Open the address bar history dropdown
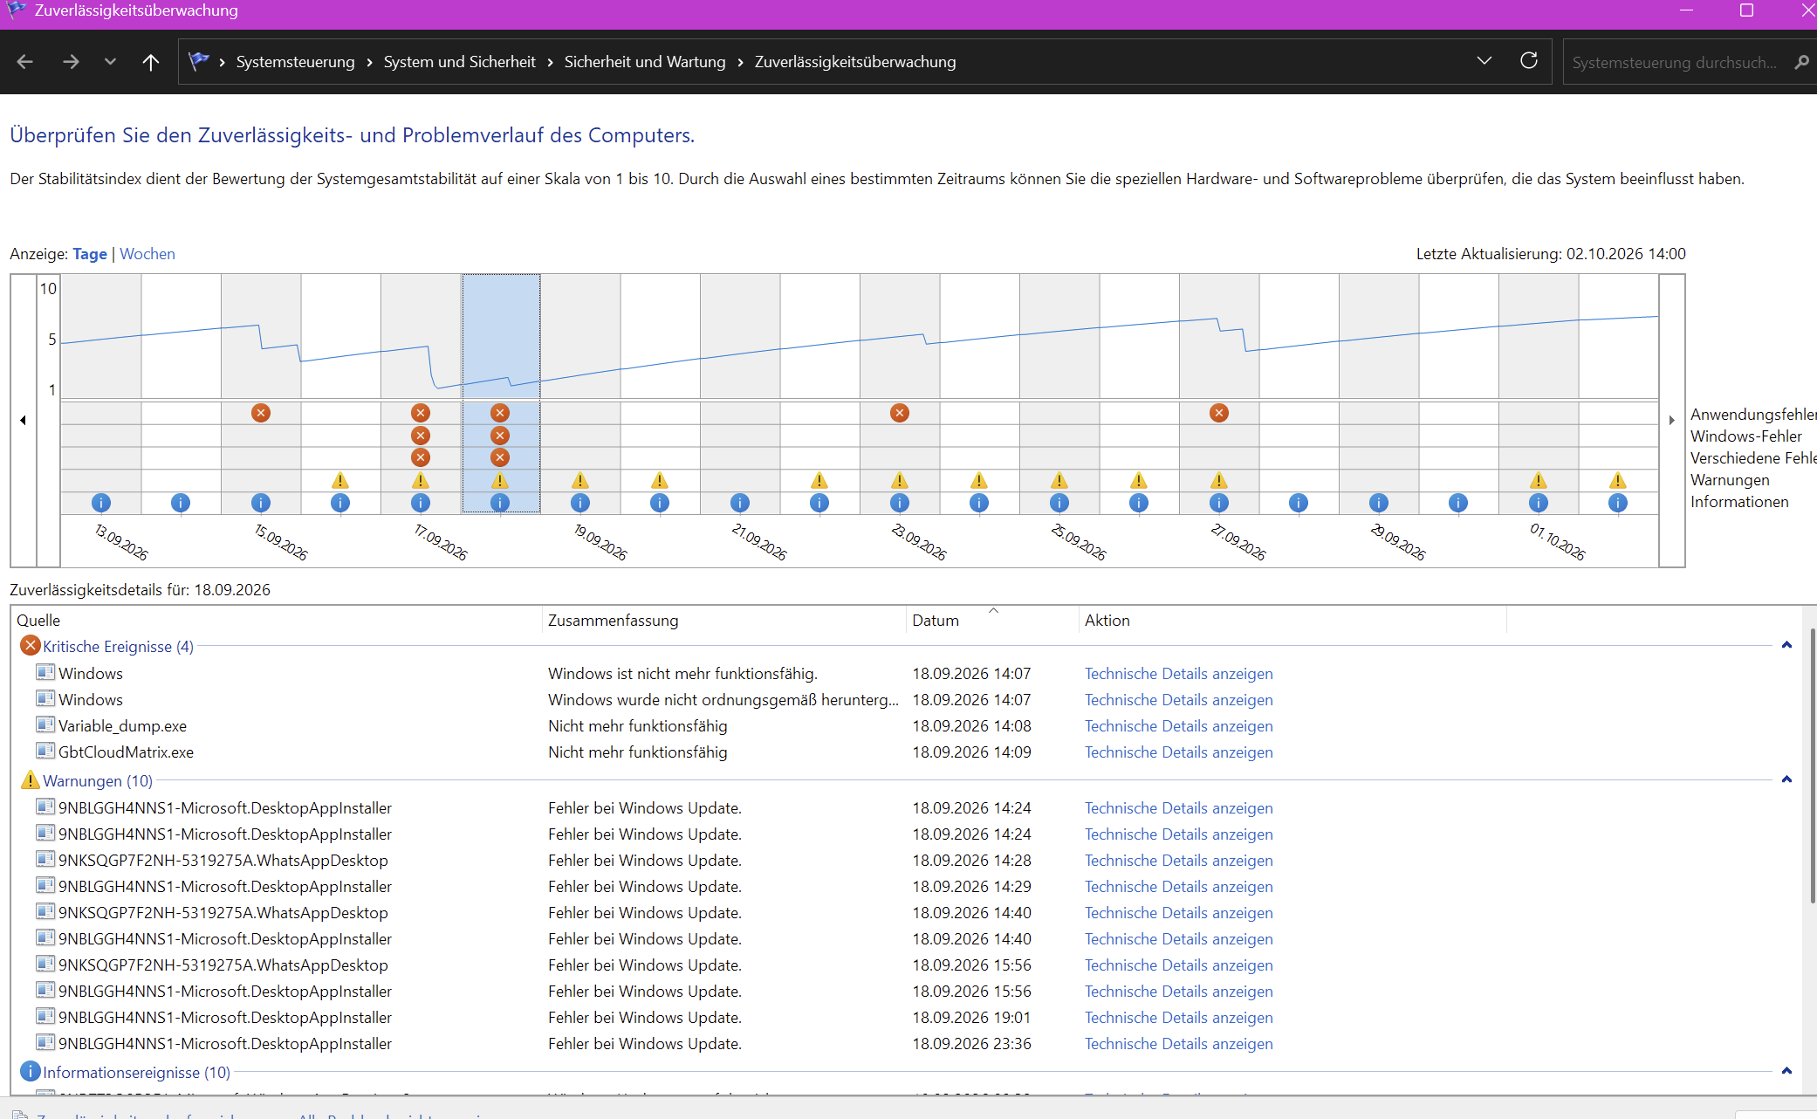Viewport: 1817px width, 1119px height. (1484, 60)
